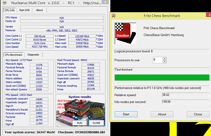The image size is (211, 136).
Task: Click Multi Thread Digit e score 29760
Action: coord(91,82)
